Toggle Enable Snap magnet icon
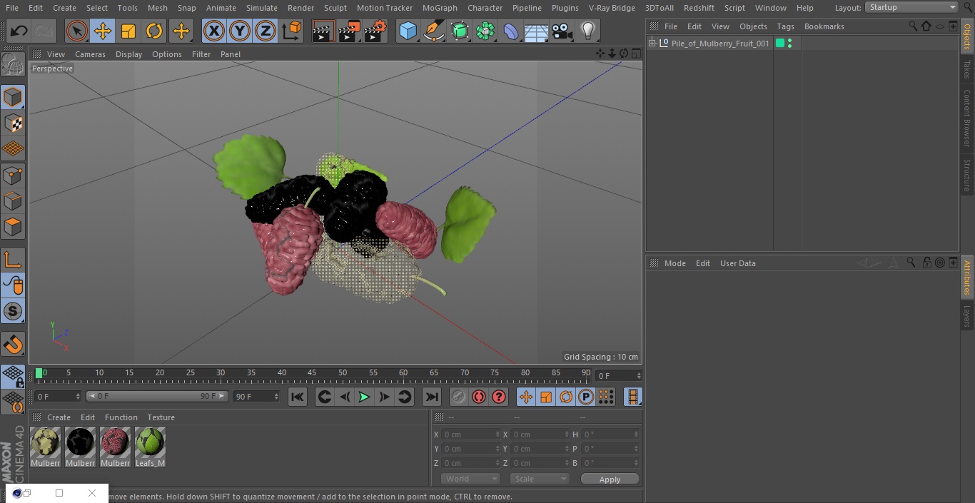This screenshot has width=975, height=503. pyautogui.click(x=13, y=345)
